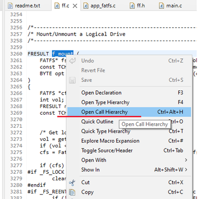Image resolution: width=219 pixels, height=199 pixels.
Task: Select Open Type Hierarchy entry
Action: (129, 103)
